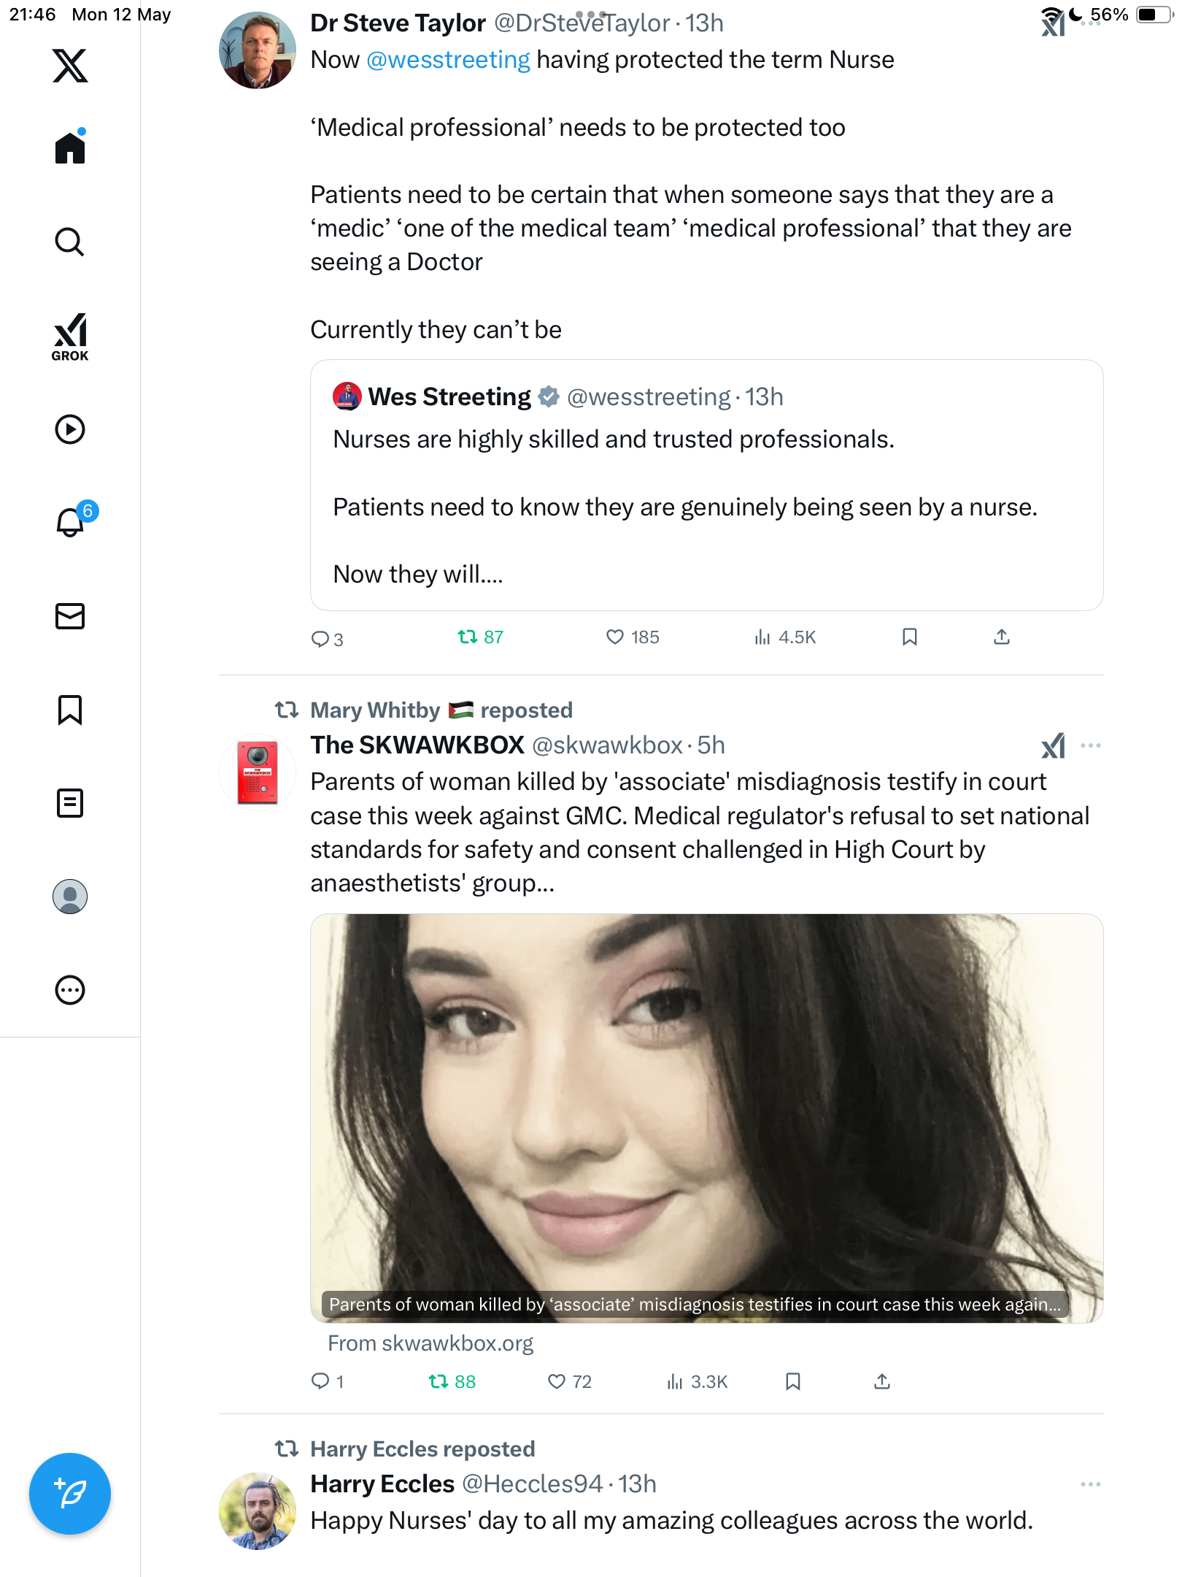Like Dr Steve Taylor's post

click(632, 637)
